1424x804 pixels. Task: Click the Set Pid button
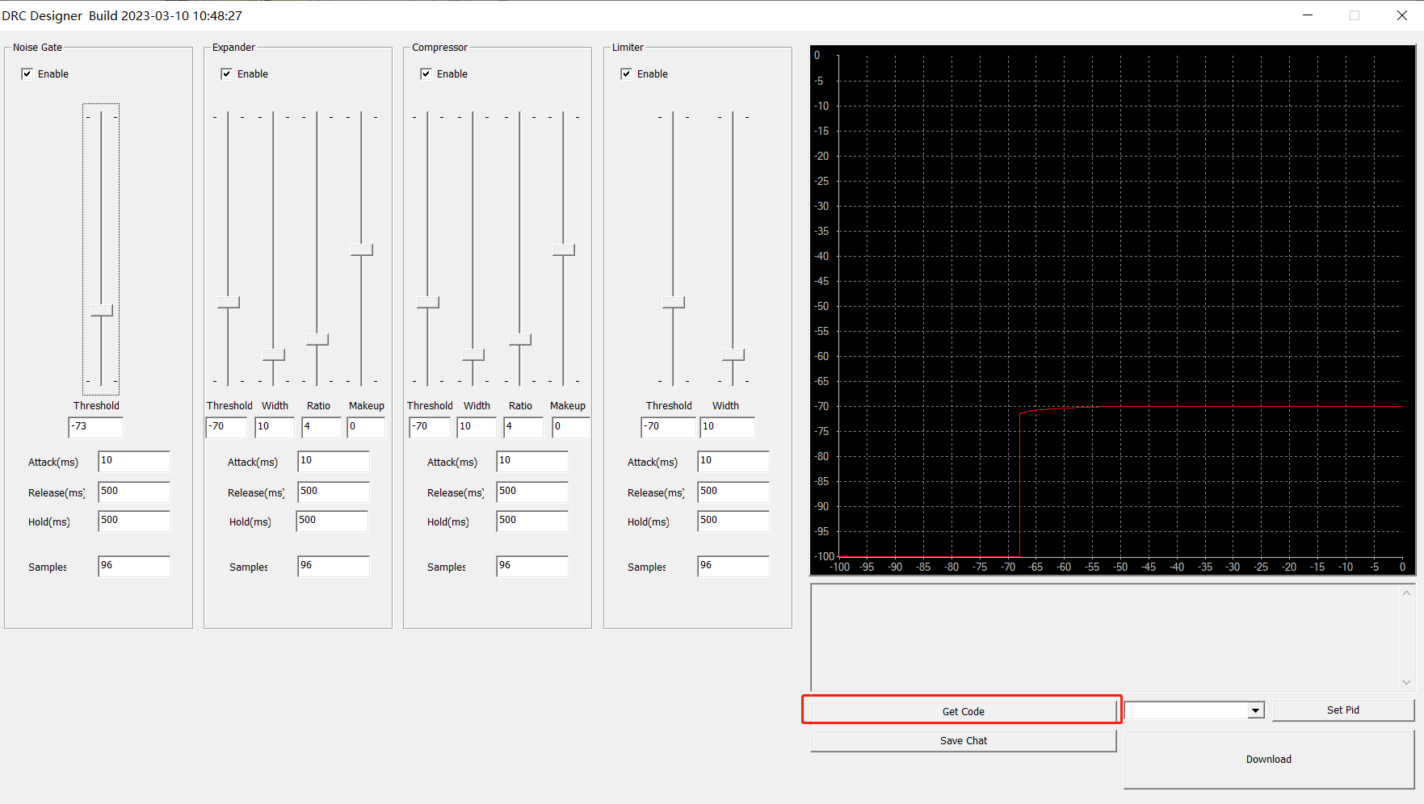(x=1342, y=710)
